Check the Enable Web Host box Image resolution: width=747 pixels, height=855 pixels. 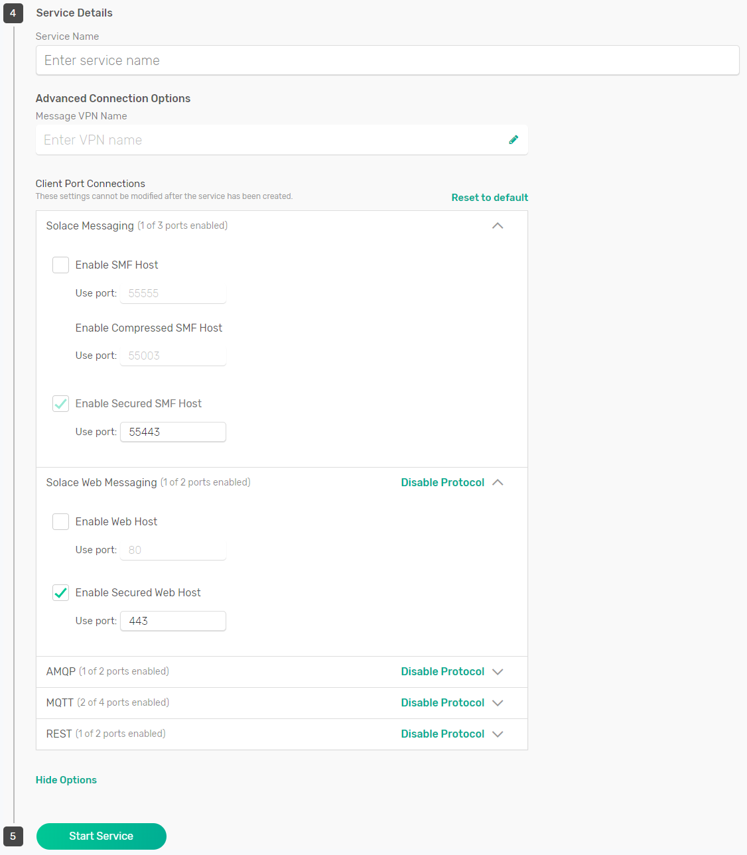click(x=61, y=522)
